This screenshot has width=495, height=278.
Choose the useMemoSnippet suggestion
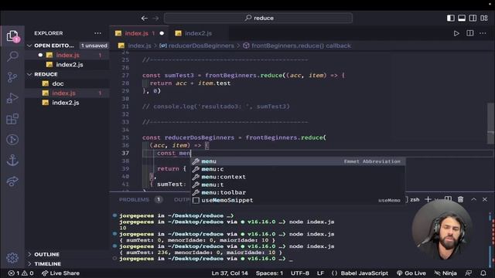click(297, 201)
